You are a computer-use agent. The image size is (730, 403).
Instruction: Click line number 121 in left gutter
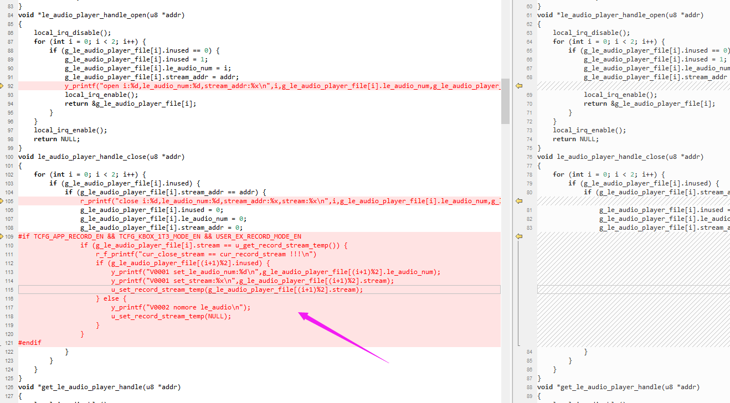click(9, 343)
